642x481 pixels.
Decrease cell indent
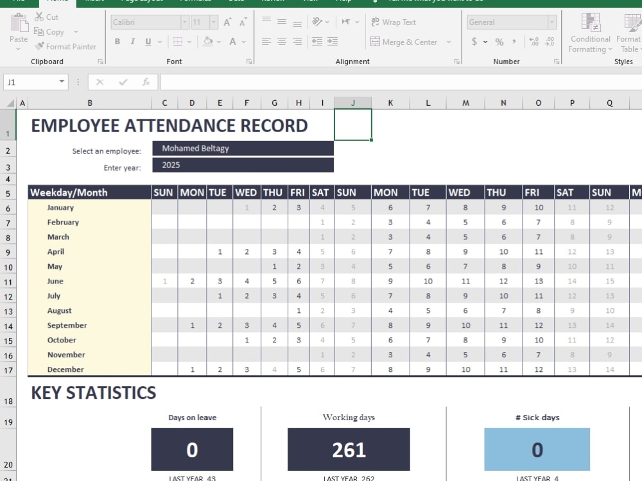(317, 41)
